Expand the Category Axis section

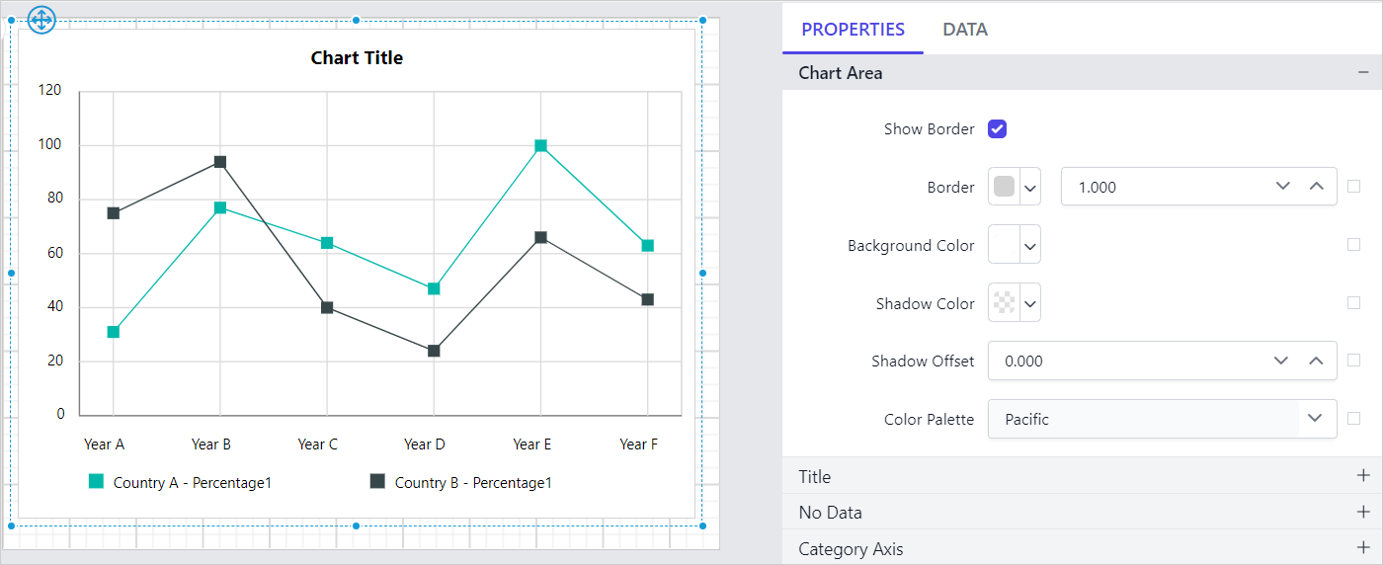(x=1363, y=549)
